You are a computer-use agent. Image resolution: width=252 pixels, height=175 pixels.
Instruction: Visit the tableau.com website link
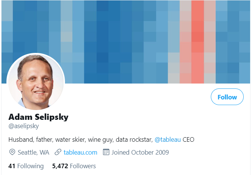coord(80,152)
